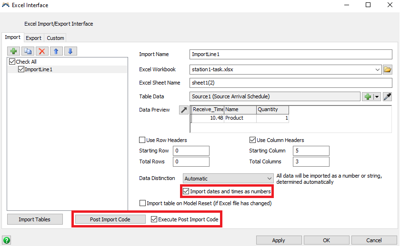Toggle Use Row Headers checkbox
Screen dimensions: 400x246
pyautogui.click(x=142, y=140)
